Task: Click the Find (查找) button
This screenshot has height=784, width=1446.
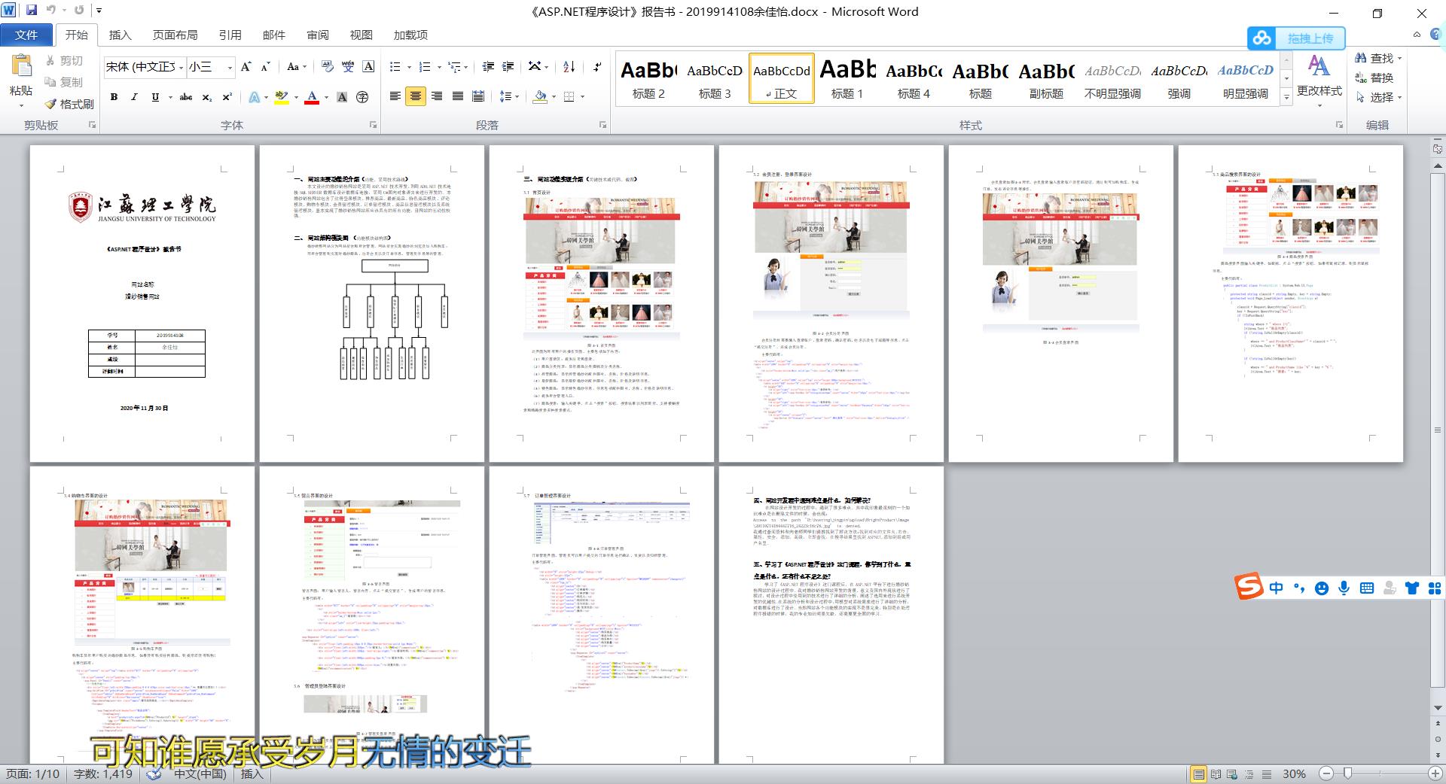Action: point(1377,58)
